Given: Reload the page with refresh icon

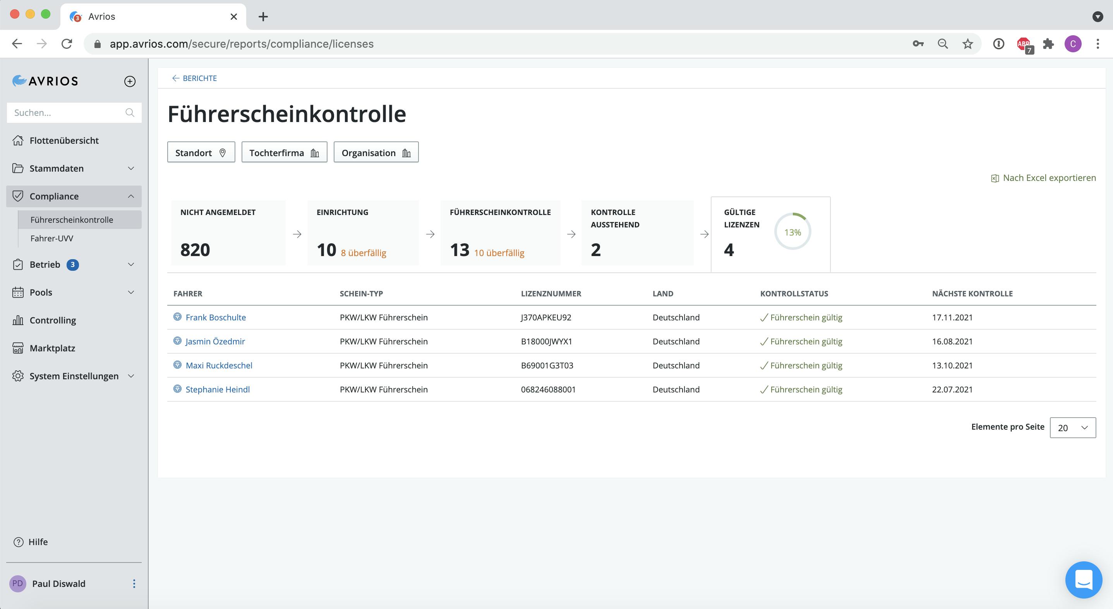Looking at the screenshot, I should (x=67, y=44).
